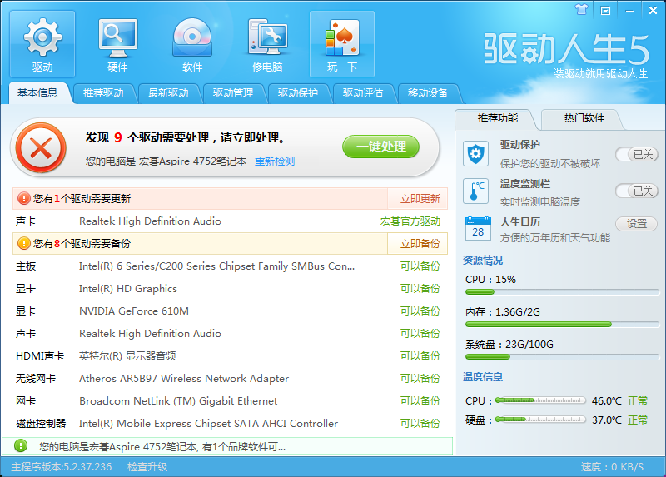This screenshot has width=666, height=477.
Task: Open the title bar dropdown menu icon
Action: coord(605,11)
